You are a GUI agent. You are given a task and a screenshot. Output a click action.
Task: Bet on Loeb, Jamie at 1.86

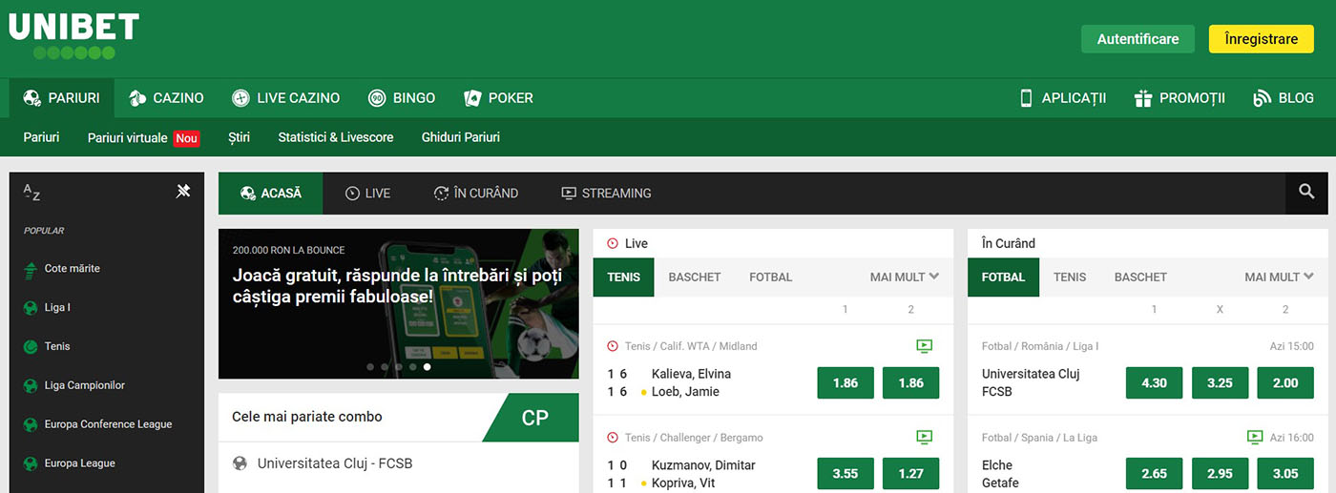tap(911, 382)
